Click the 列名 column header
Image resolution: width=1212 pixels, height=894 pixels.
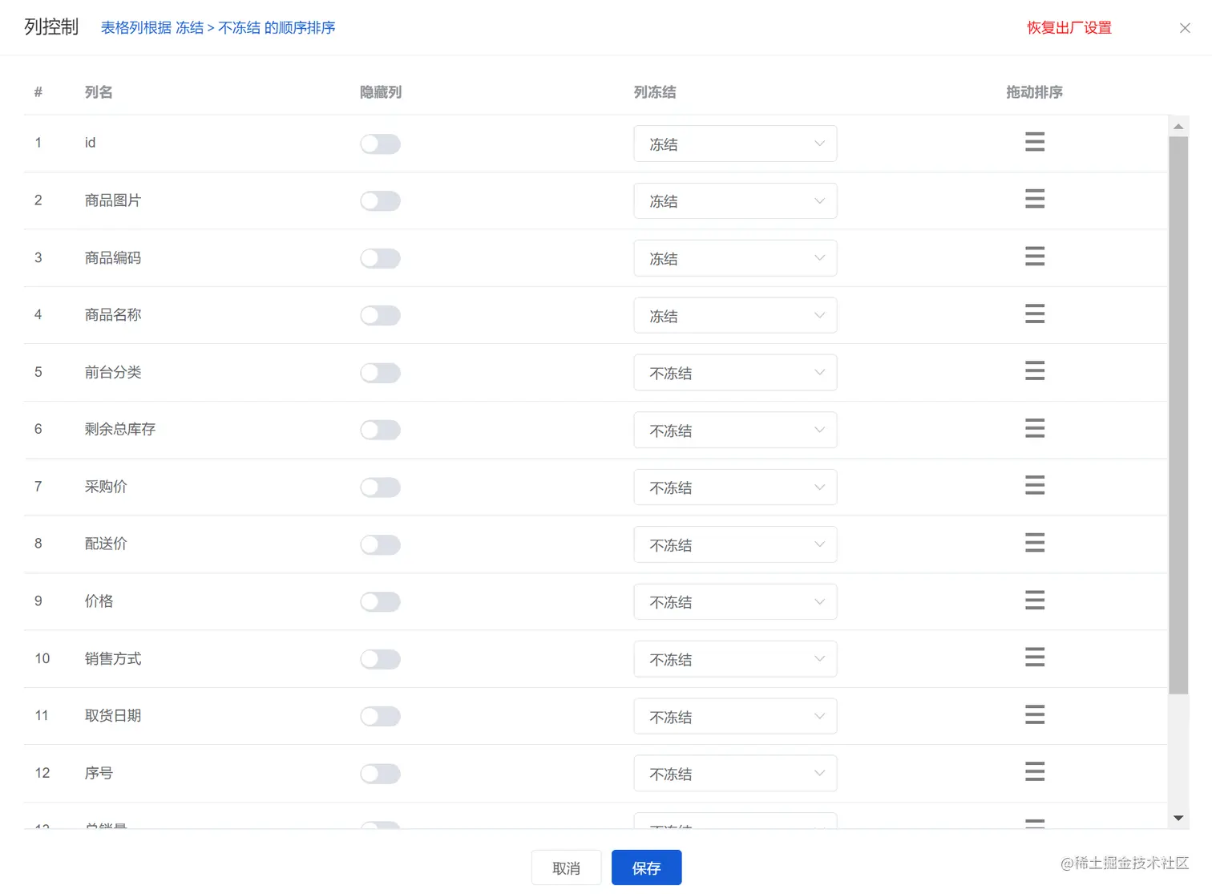click(99, 92)
